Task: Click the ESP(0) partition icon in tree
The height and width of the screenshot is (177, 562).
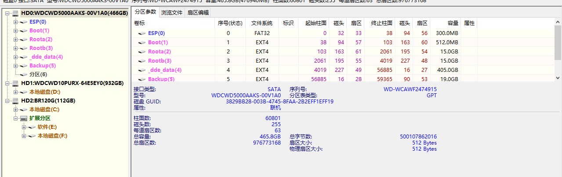Action: [24, 22]
